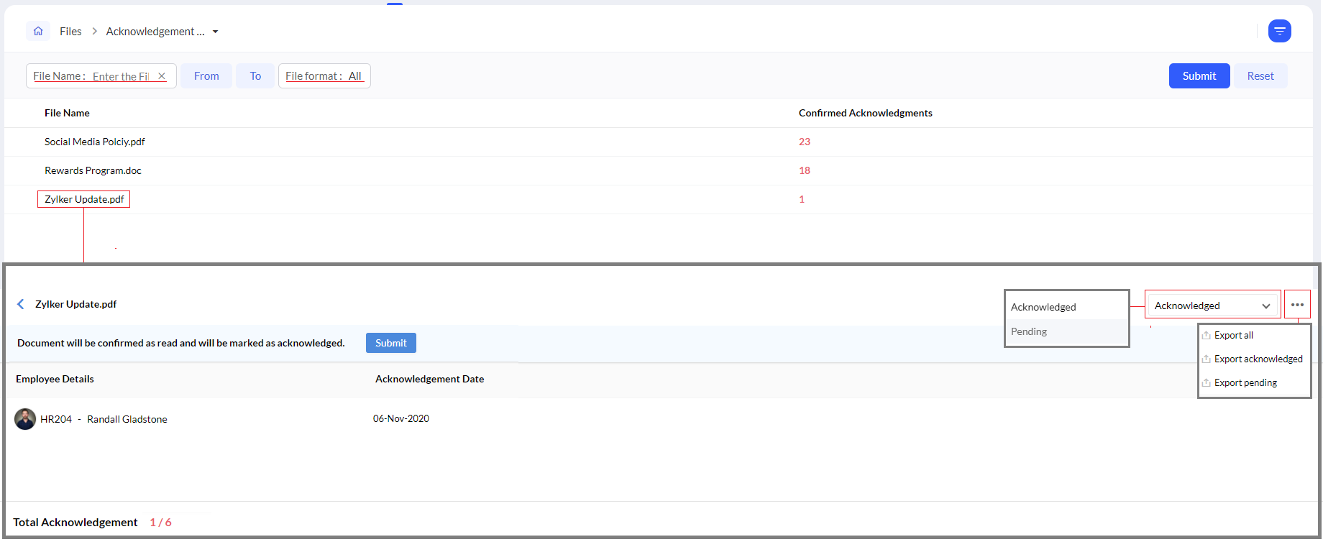Click Randall Gladstone's avatar photo
Viewport: 1323px width, 542px height.
tap(25, 419)
